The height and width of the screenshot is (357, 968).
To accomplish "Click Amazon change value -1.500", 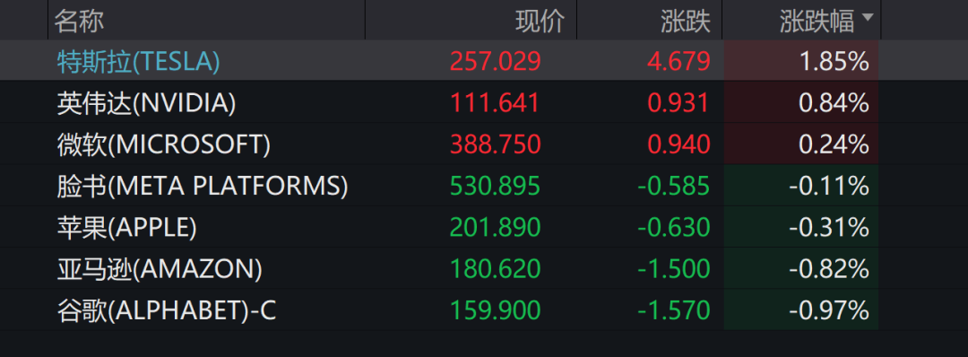I will pyautogui.click(x=673, y=269).
